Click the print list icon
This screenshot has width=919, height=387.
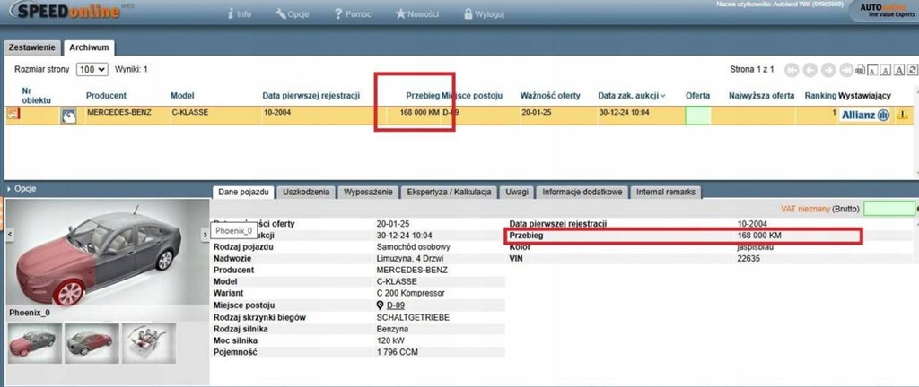(860, 70)
